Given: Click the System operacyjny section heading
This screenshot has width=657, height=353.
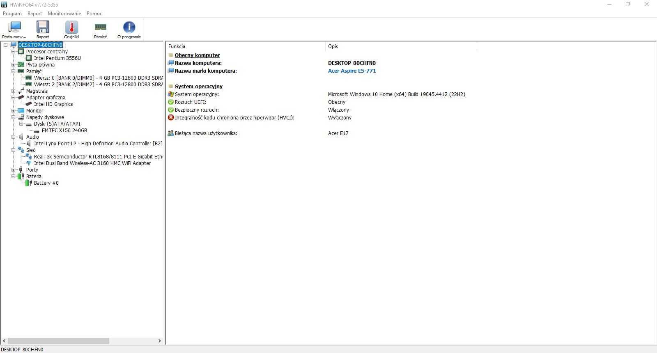Looking at the screenshot, I should pyautogui.click(x=199, y=87).
